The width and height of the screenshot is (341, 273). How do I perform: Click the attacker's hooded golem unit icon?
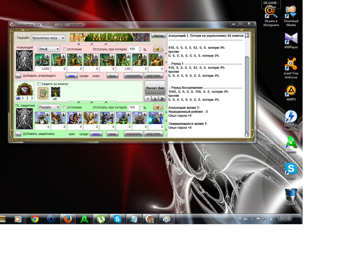click(x=140, y=60)
